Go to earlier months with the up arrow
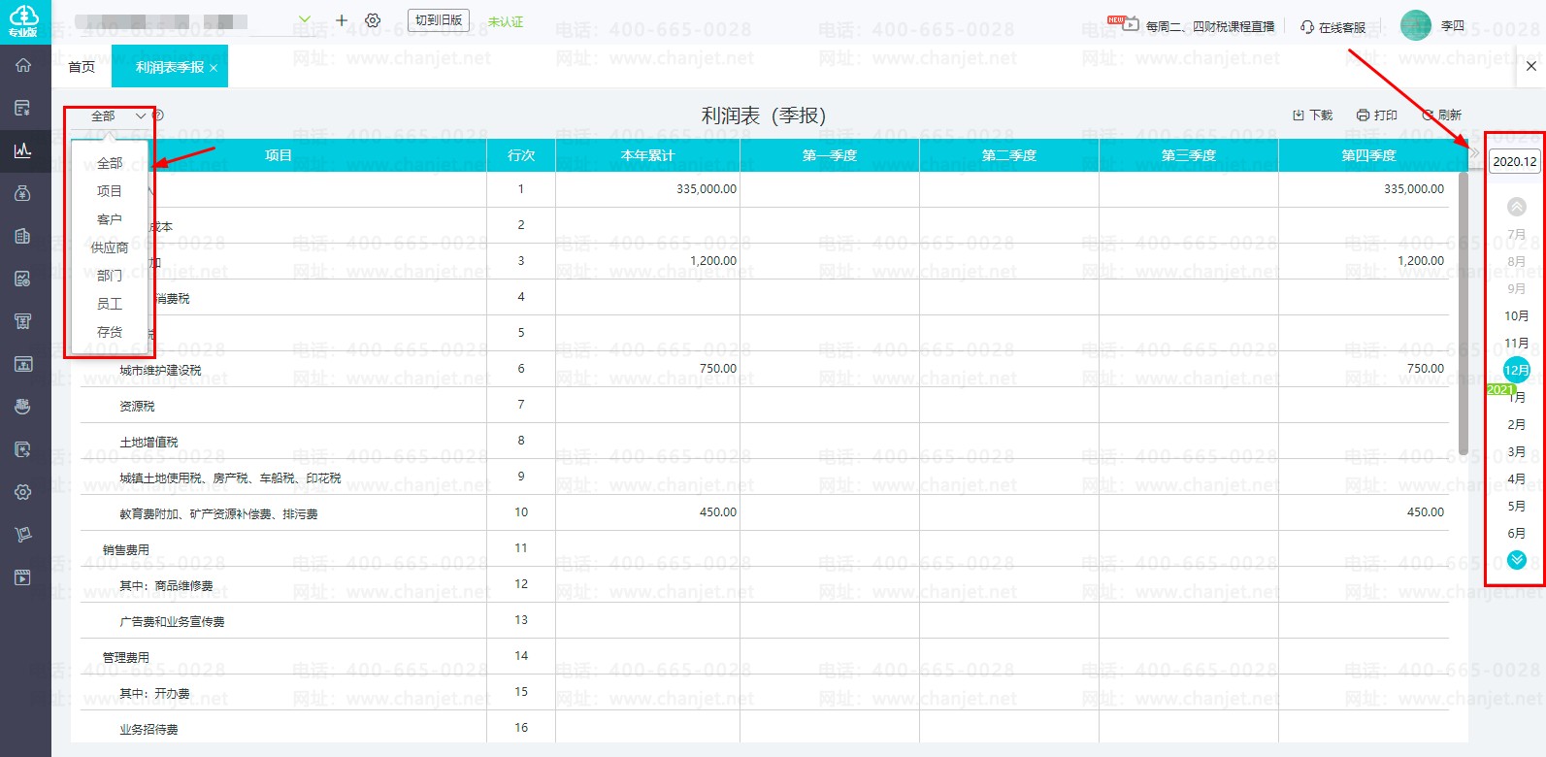 point(1517,207)
